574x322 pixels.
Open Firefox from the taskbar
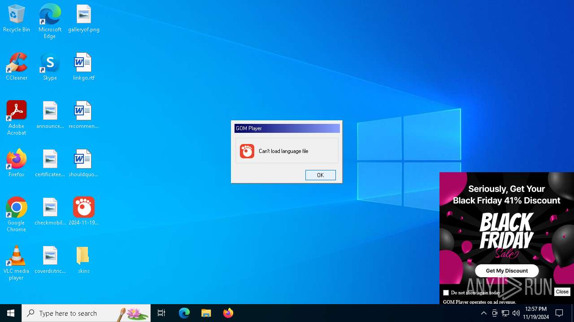pos(228,313)
